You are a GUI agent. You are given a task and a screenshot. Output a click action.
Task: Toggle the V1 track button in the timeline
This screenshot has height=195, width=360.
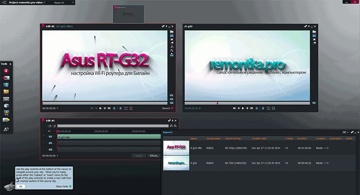point(50,136)
